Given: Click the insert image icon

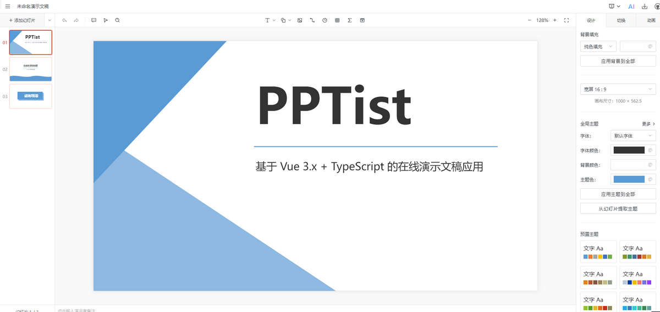Looking at the screenshot, I should point(300,20).
